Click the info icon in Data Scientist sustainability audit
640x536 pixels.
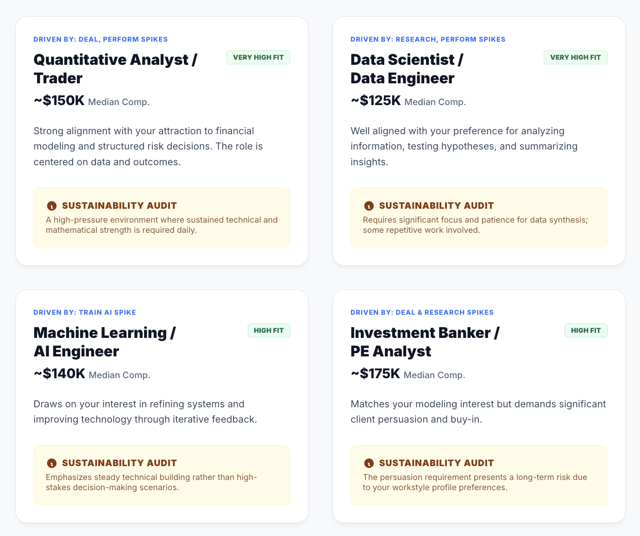[369, 206]
